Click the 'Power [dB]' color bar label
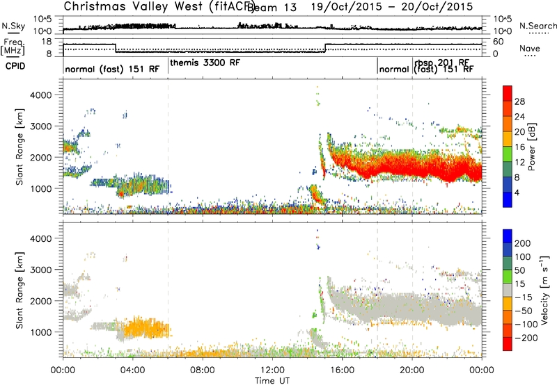The height and width of the screenshot is (385, 557). [532, 147]
